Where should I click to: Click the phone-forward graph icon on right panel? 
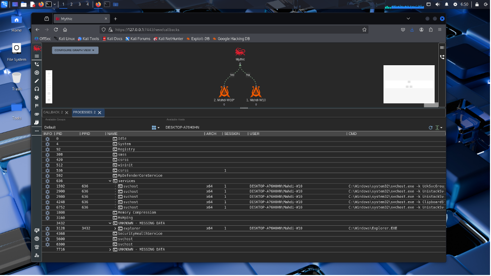(x=442, y=57)
